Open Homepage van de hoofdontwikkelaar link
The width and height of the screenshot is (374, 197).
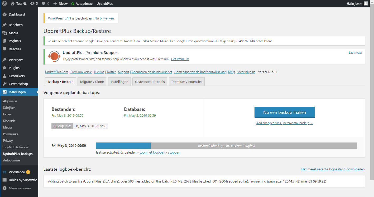pos(200,72)
